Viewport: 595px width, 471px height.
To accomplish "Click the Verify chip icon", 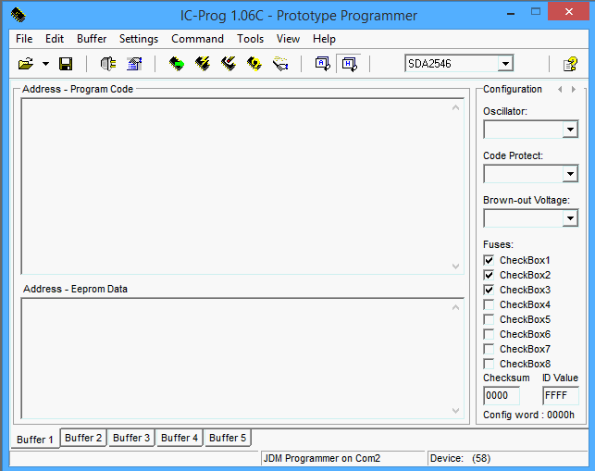I will [254, 64].
